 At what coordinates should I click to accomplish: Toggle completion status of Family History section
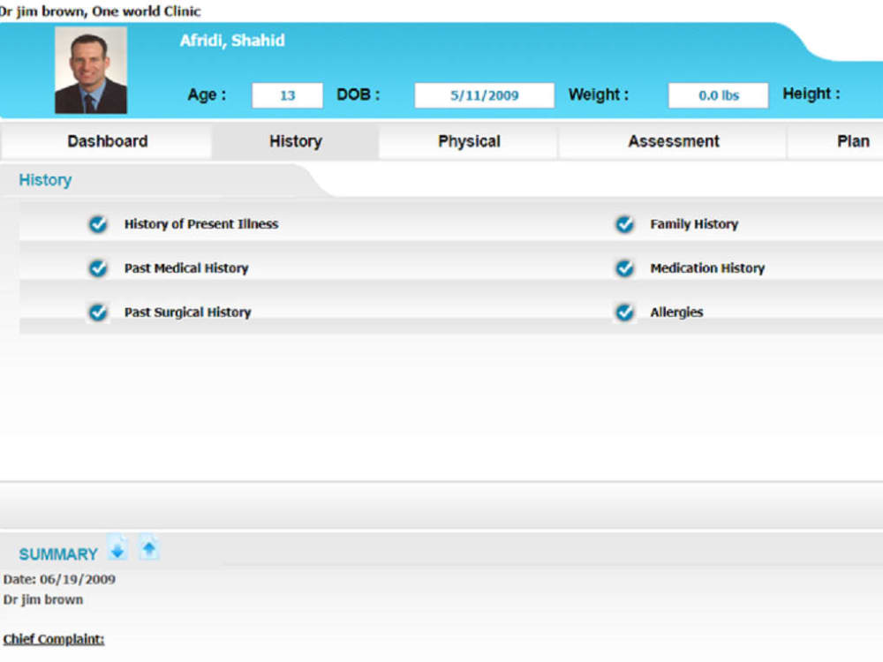click(x=624, y=224)
